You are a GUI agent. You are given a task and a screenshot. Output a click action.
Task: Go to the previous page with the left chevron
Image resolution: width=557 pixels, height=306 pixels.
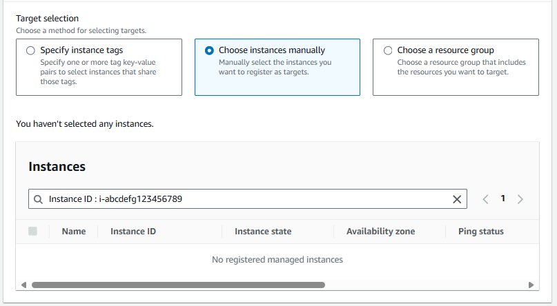click(486, 199)
